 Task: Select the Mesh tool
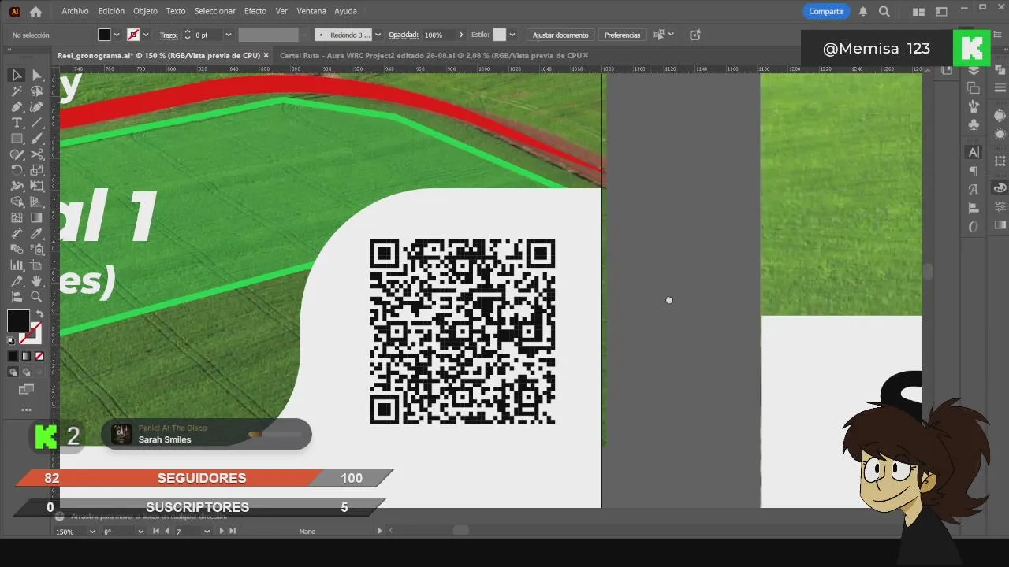click(x=17, y=217)
